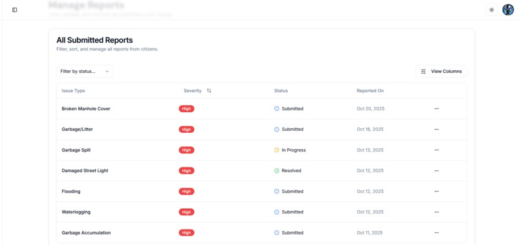The image size is (521, 245).
Task: Click Submitted status icon for Waterlogging
Action: [x=277, y=212]
